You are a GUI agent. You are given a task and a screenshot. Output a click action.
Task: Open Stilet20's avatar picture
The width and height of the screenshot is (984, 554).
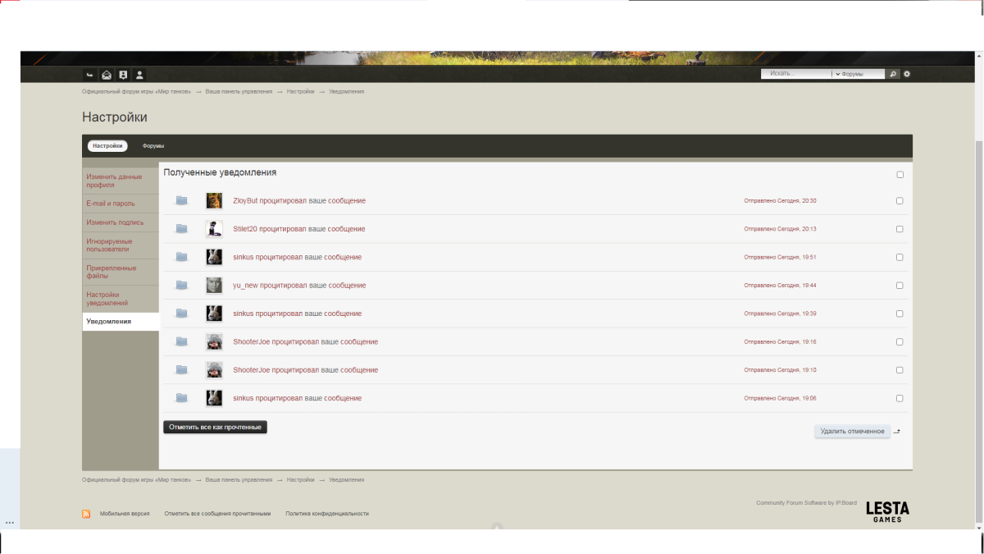[214, 229]
